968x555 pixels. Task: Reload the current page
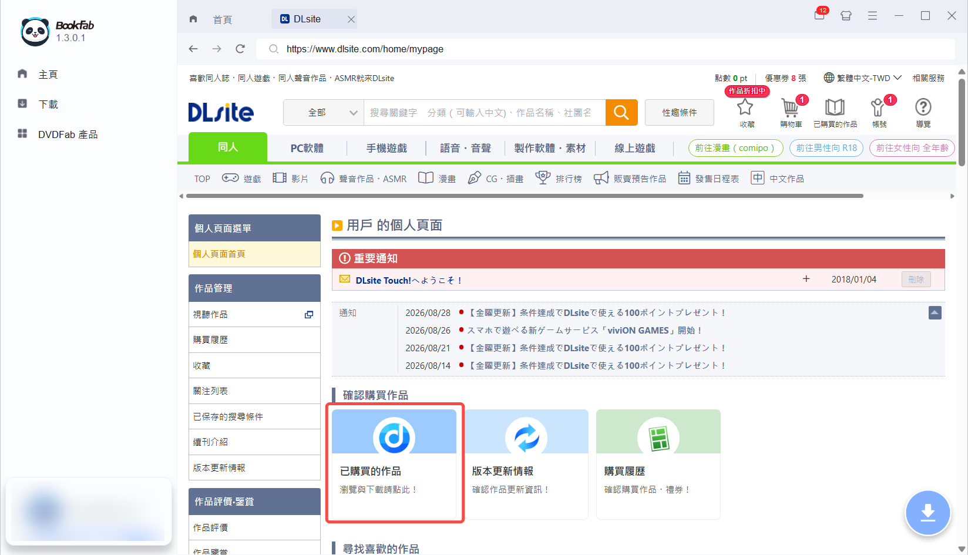coord(240,49)
